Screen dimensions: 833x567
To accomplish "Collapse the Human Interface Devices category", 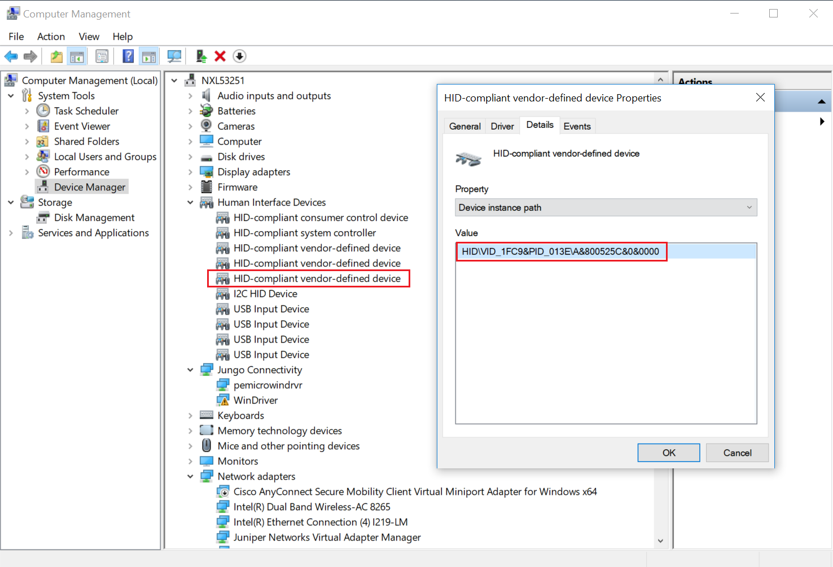I will 190,202.
